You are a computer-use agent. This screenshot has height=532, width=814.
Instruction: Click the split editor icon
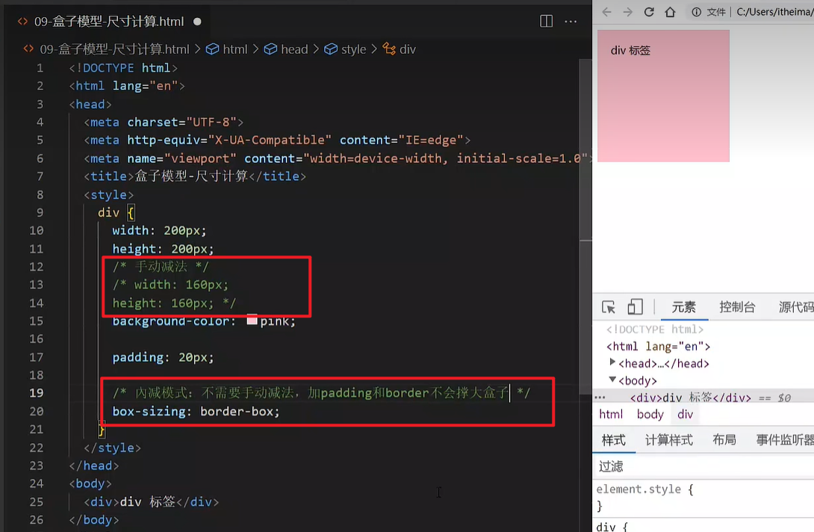(546, 22)
